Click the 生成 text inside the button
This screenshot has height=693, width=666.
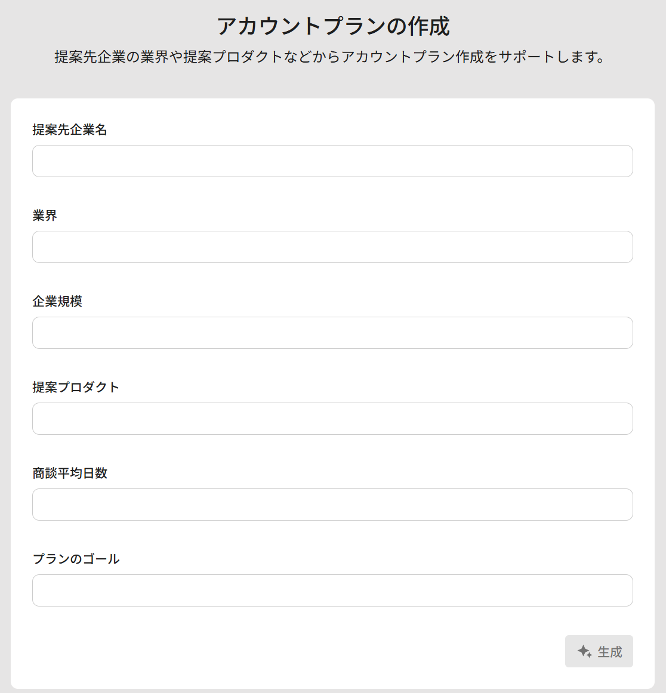[610, 652]
